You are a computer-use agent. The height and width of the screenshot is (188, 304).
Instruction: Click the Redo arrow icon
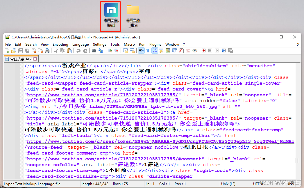click(85, 51)
